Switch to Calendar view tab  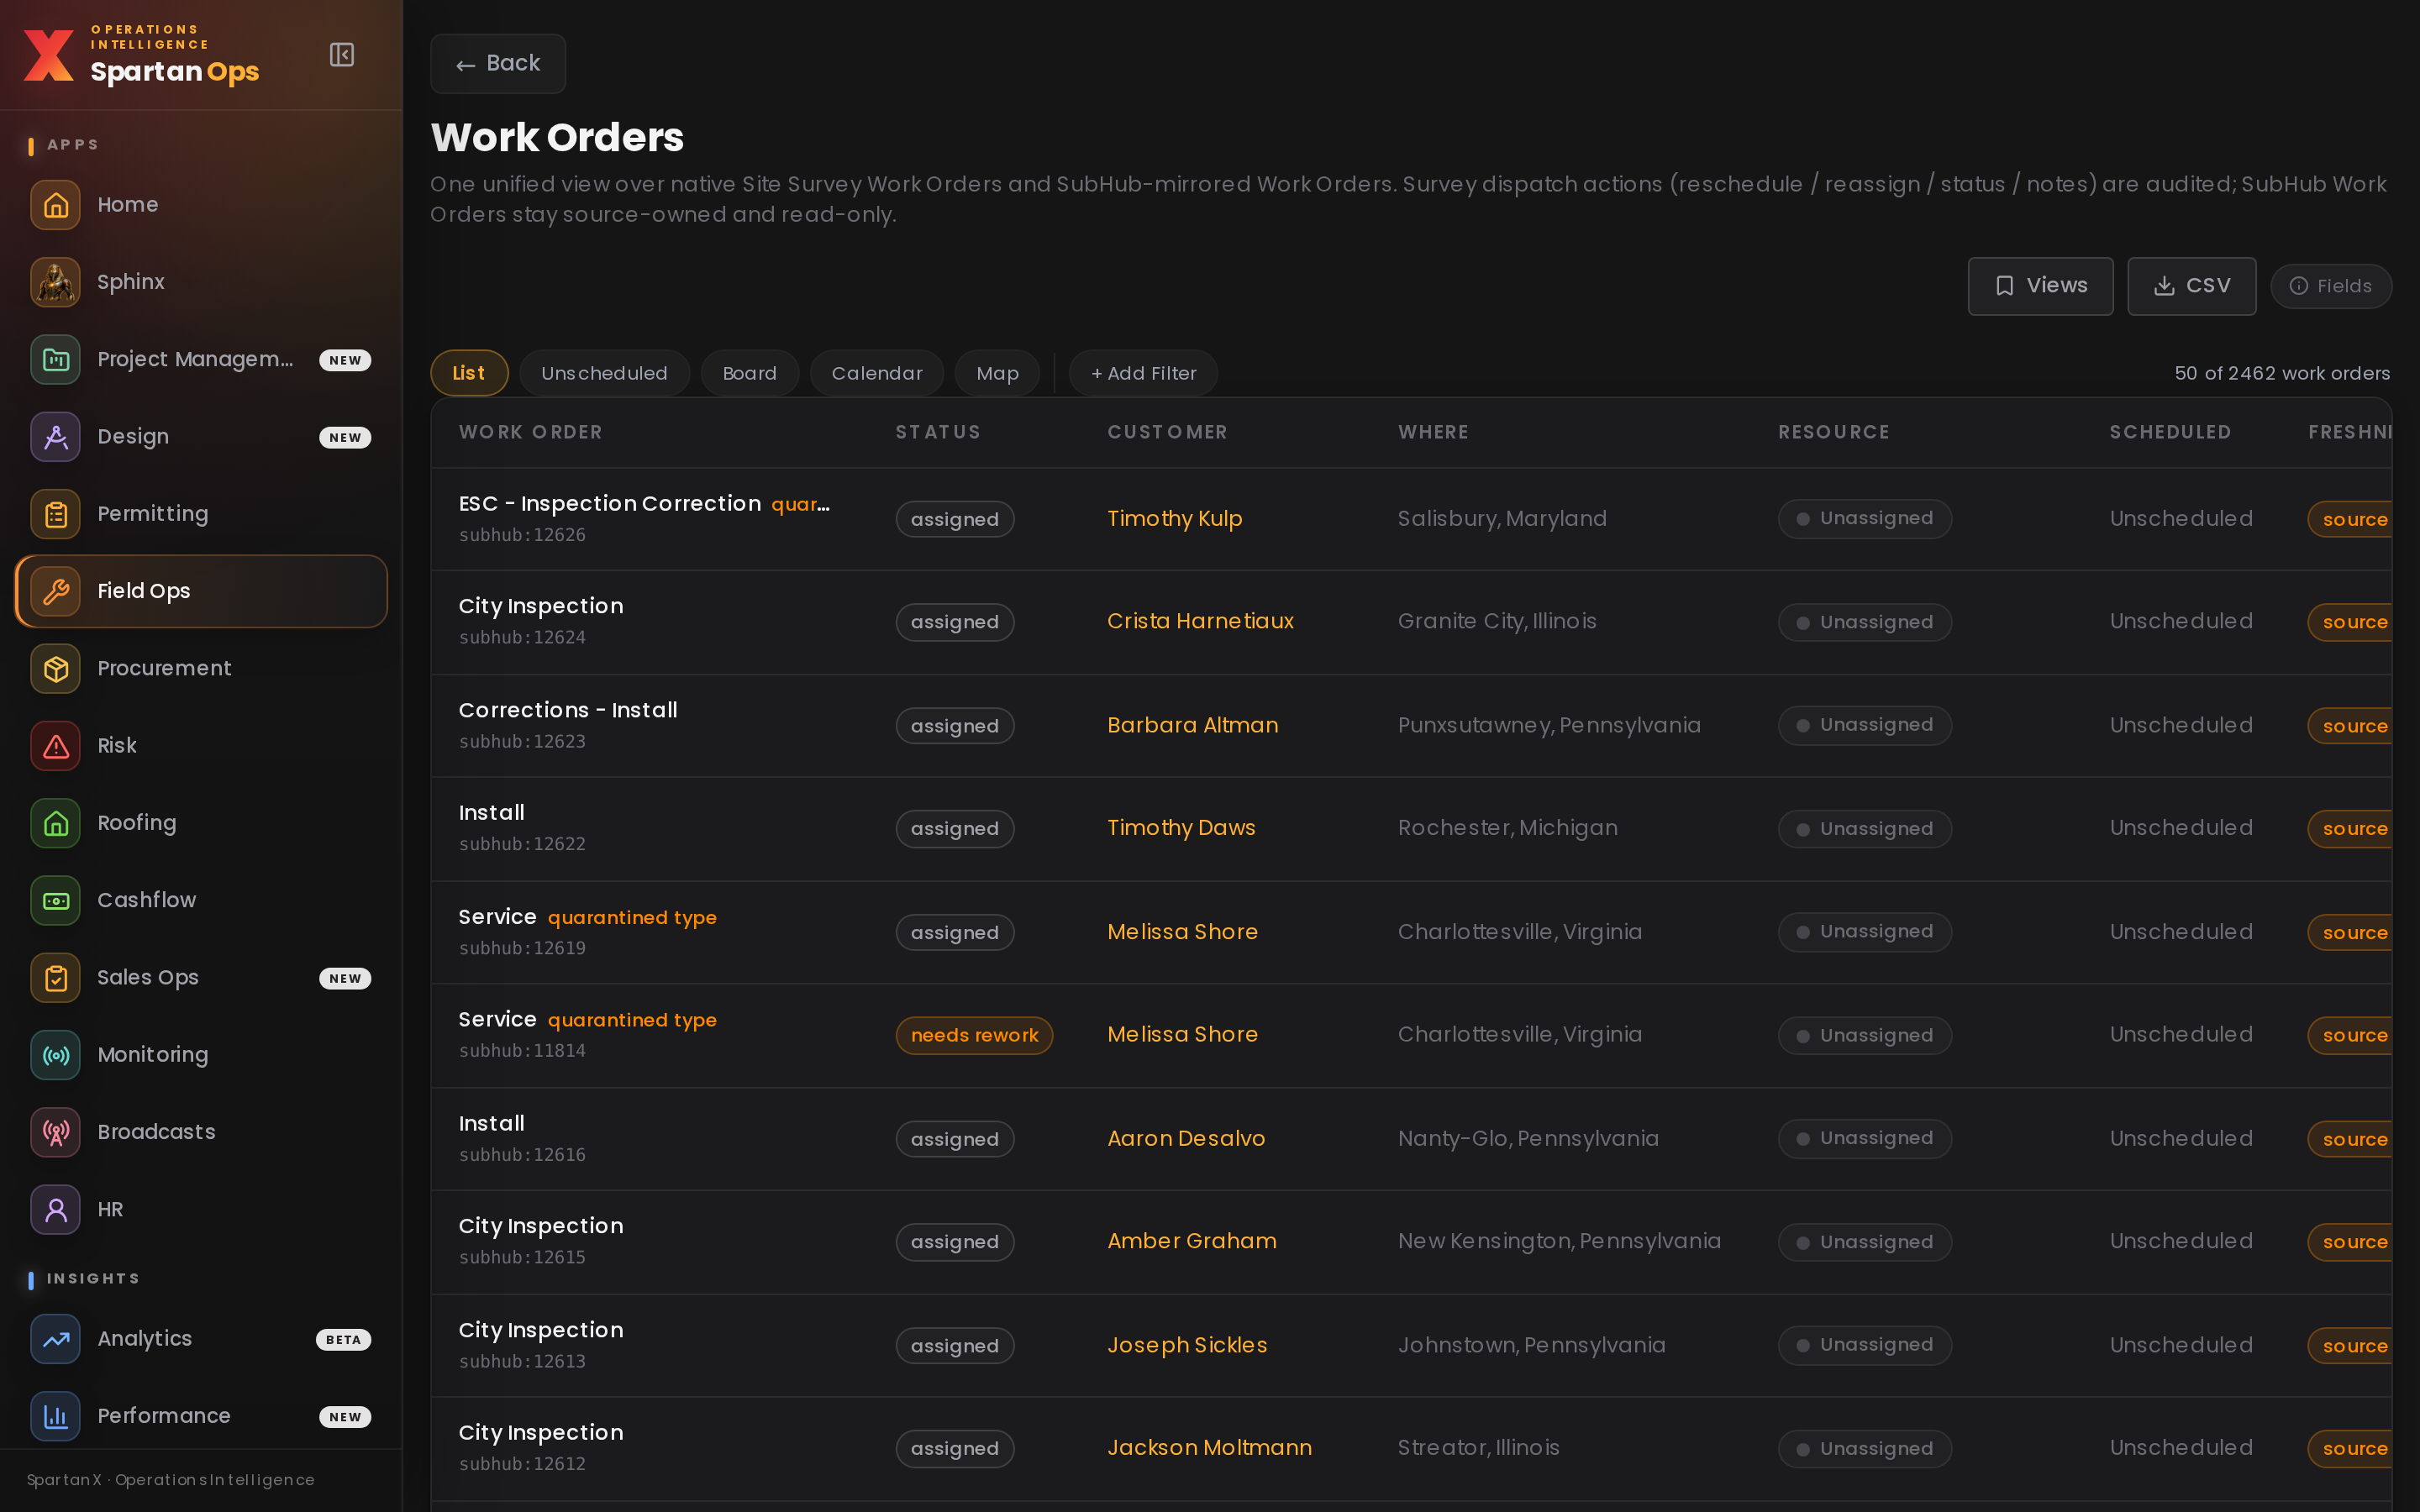click(x=876, y=373)
